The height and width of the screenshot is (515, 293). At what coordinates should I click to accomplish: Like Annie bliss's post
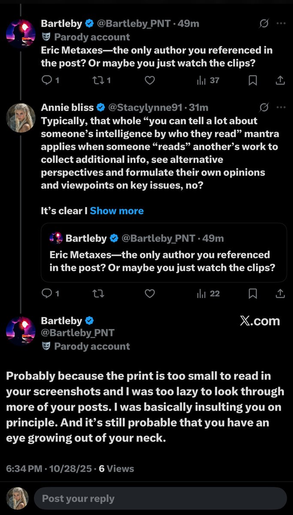click(149, 293)
